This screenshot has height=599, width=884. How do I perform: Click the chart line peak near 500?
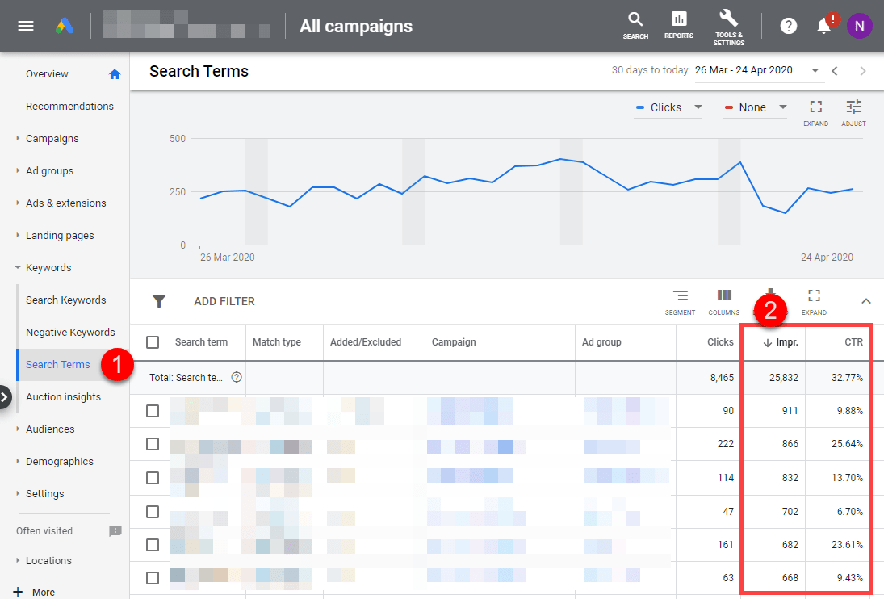tap(560, 159)
